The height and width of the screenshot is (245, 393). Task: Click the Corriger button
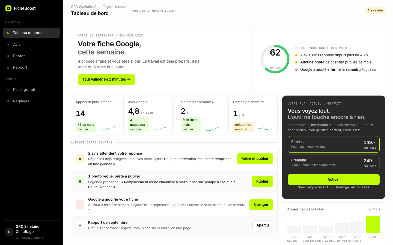(261, 204)
